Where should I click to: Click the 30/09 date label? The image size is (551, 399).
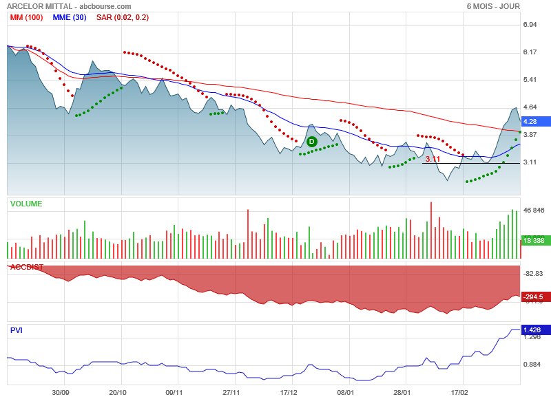(61, 392)
